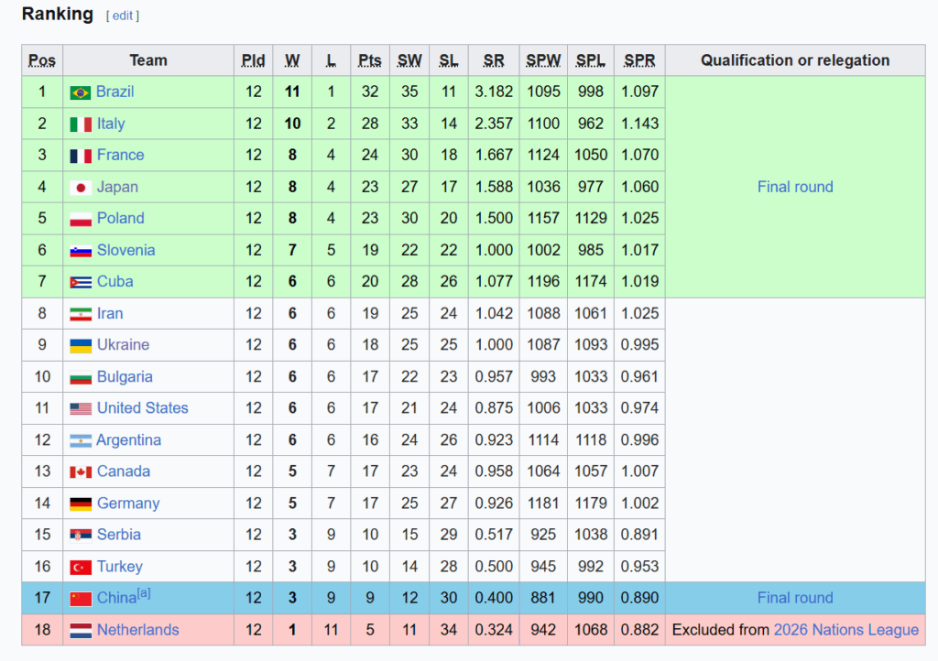The height and width of the screenshot is (661, 938).
Task: Click the Cuba flag icon
Action: 81,283
